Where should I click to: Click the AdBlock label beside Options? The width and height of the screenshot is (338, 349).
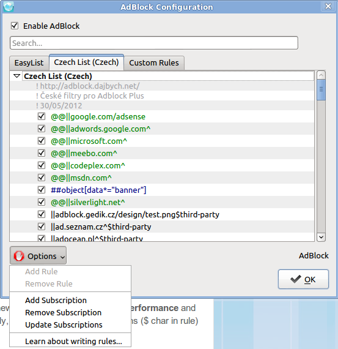pos(314,255)
